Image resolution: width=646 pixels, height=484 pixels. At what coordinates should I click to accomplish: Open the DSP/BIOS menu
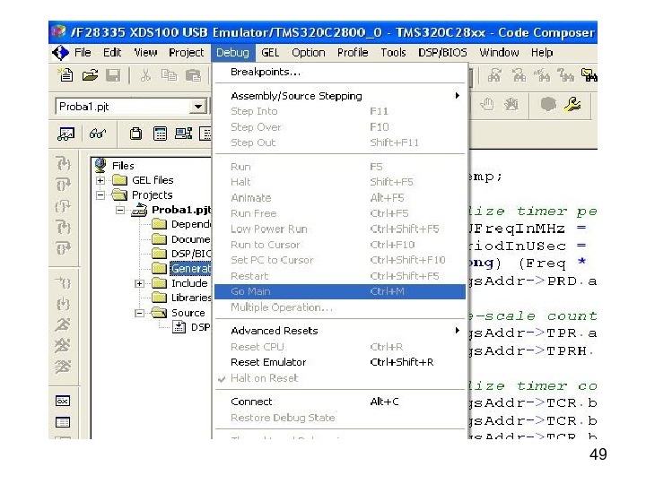442,53
